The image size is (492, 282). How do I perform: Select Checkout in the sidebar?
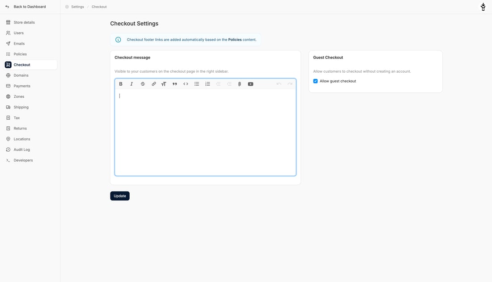coord(30,65)
